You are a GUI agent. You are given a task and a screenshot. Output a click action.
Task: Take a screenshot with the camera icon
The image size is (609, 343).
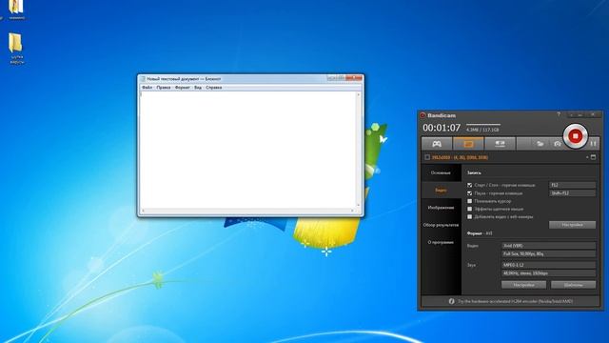point(558,144)
